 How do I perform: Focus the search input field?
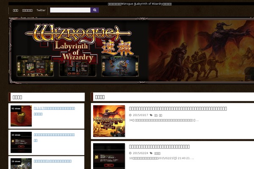(70, 10)
